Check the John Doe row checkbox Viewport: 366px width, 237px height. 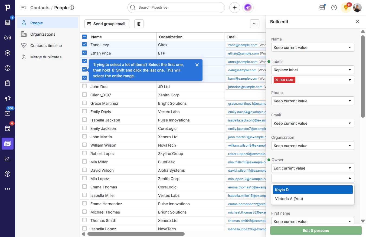pyautogui.click(x=84, y=86)
